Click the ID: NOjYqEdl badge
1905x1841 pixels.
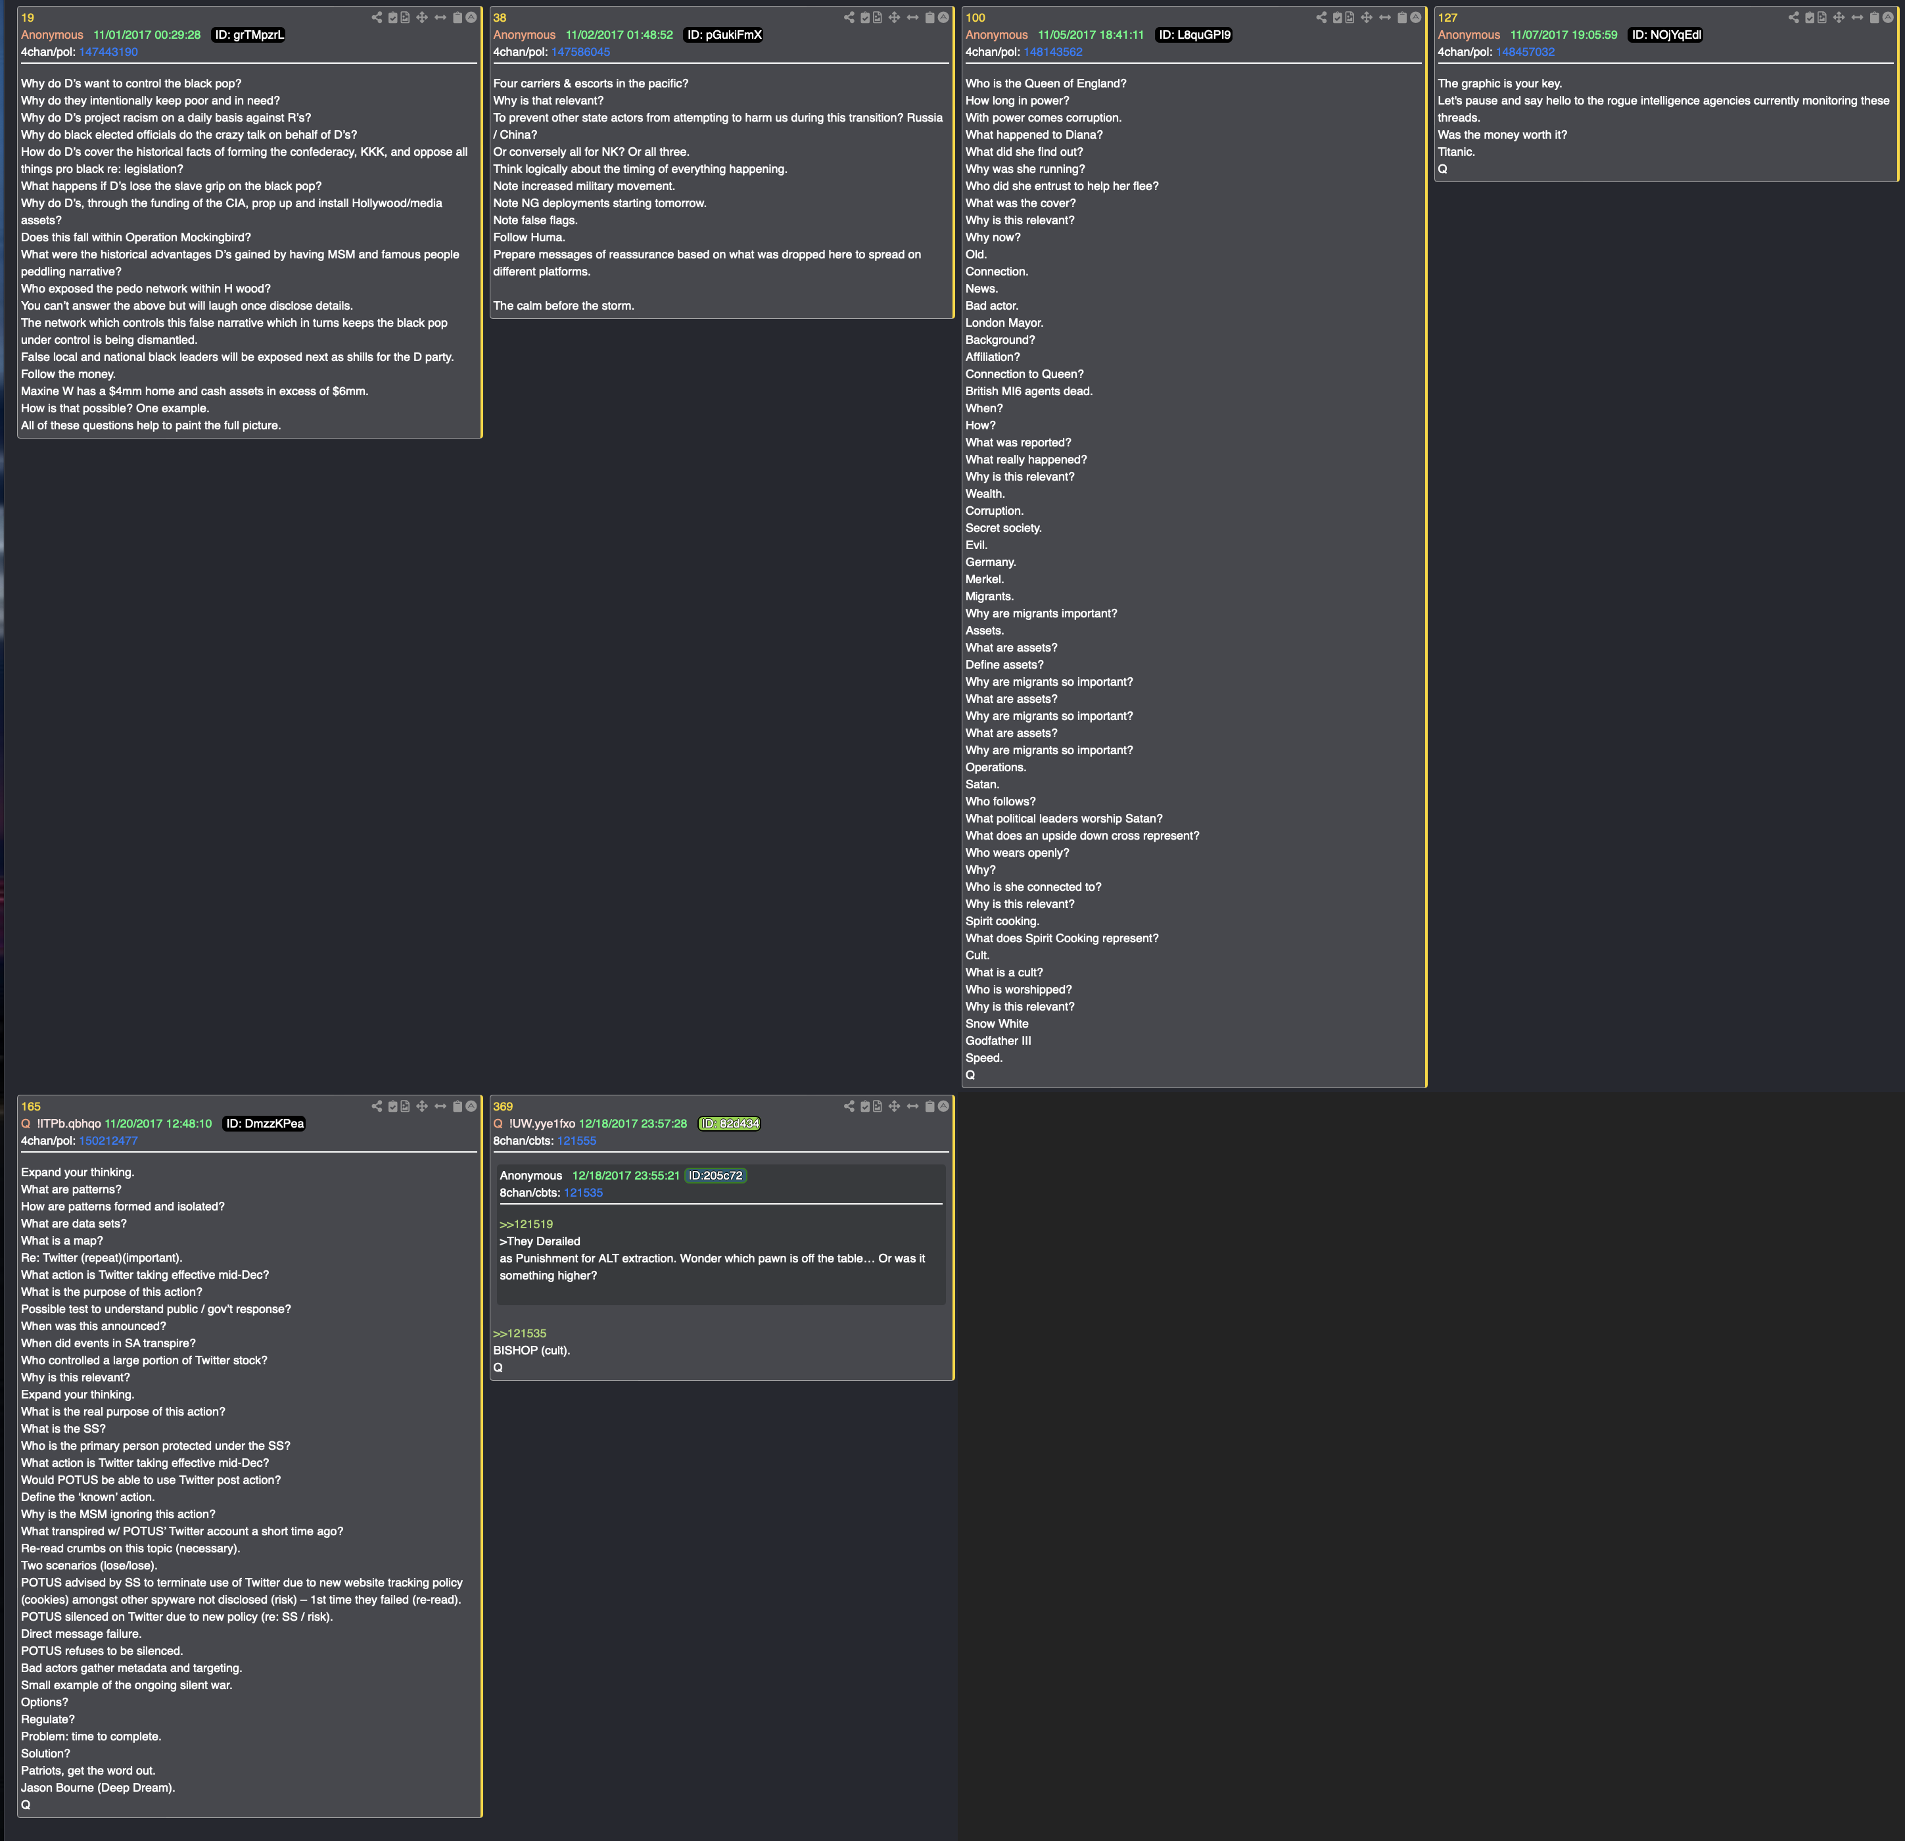(1666, 35)
